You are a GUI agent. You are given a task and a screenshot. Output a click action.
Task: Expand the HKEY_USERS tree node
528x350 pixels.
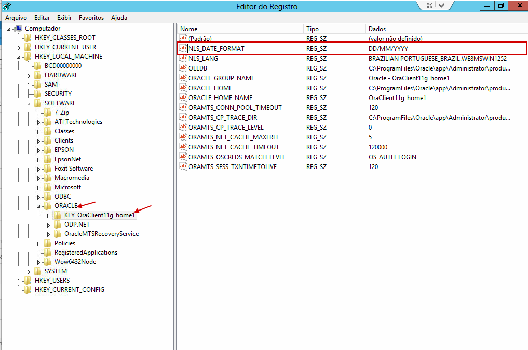19,281
